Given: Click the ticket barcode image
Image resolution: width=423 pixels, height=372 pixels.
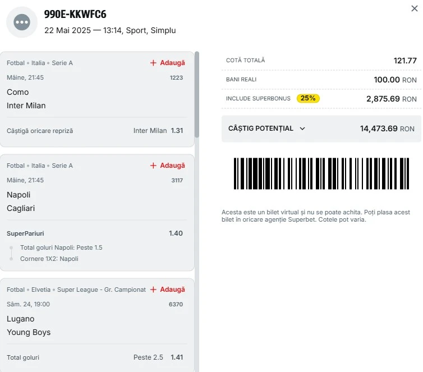Looking at the screenshot, I should point(321,173).
